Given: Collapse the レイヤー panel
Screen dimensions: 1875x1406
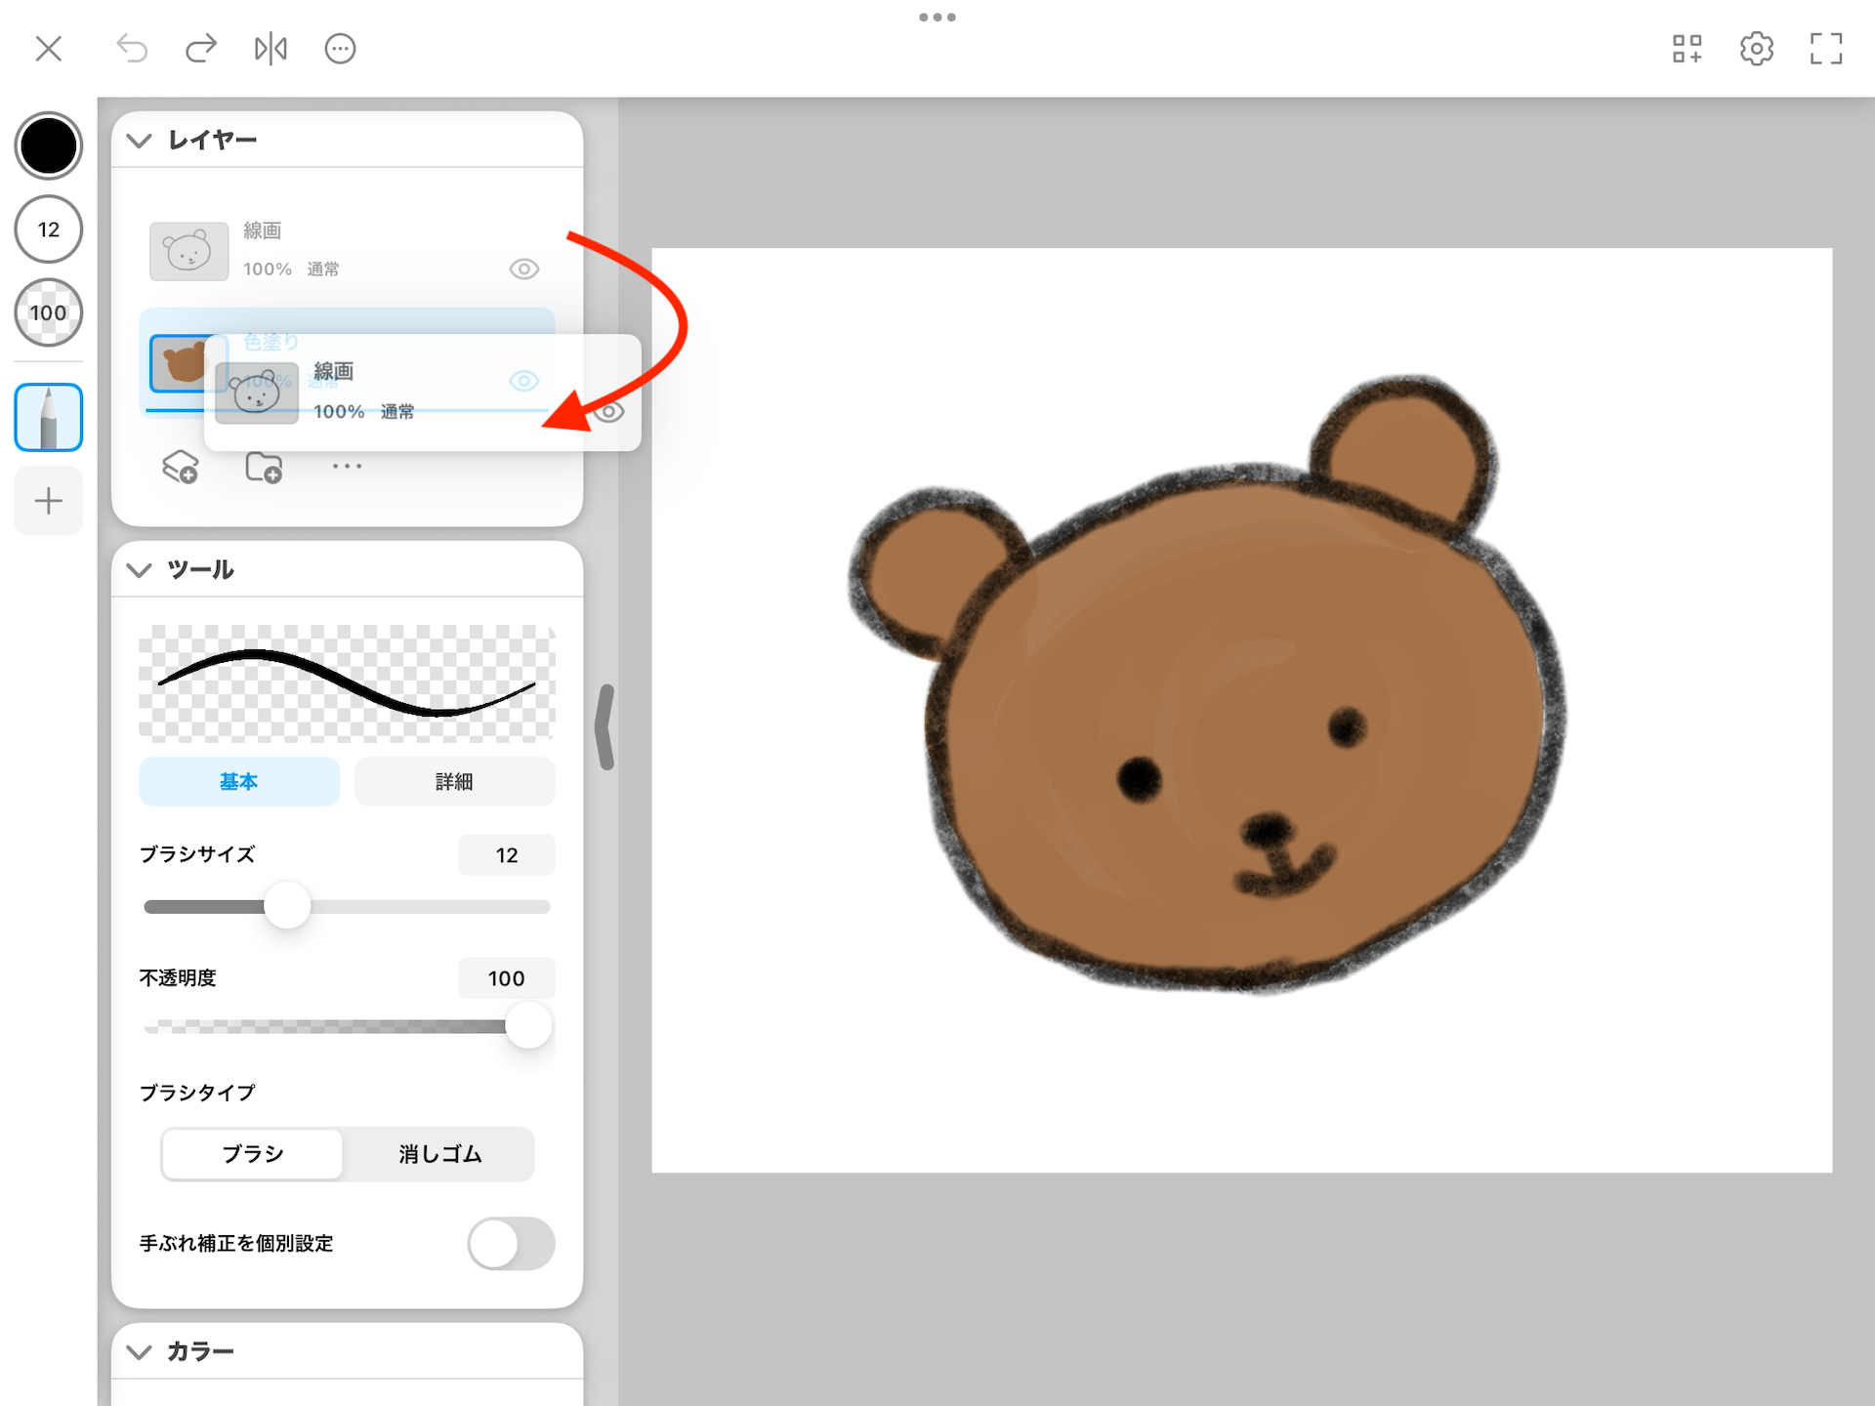Looking at the screenshot, I should [139, 141].
